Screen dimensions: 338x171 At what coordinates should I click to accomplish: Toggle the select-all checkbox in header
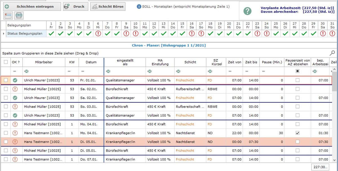tap(6, 62)
